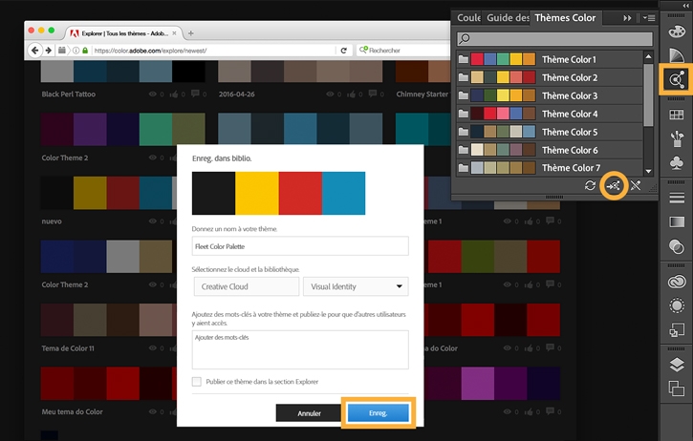Screen dimensions: 693x441
Task: Select Thème Color 2 in the list
Action: [550, 77]
